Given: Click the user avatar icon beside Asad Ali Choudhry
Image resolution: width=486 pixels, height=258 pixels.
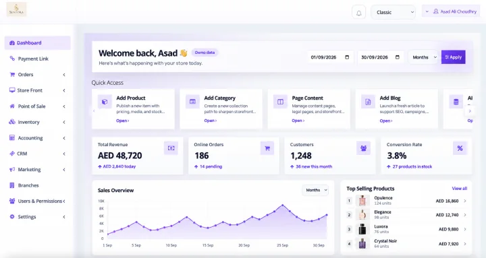Looking at the screenshot, I should tap(436, 11).
